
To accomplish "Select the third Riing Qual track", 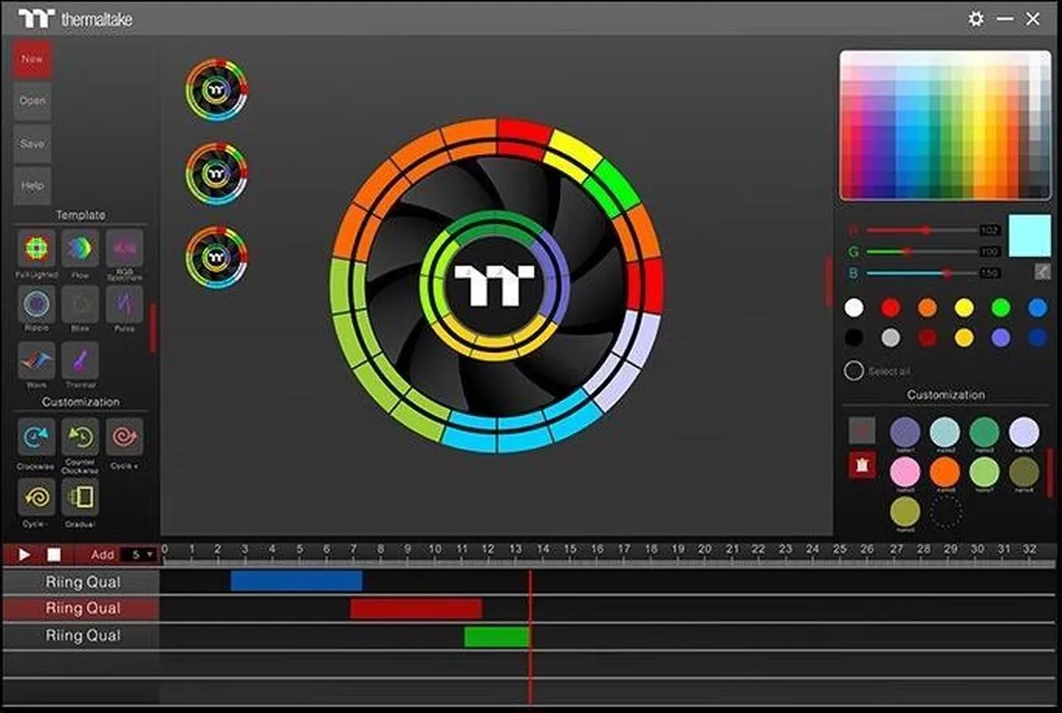I will point(81,636).
